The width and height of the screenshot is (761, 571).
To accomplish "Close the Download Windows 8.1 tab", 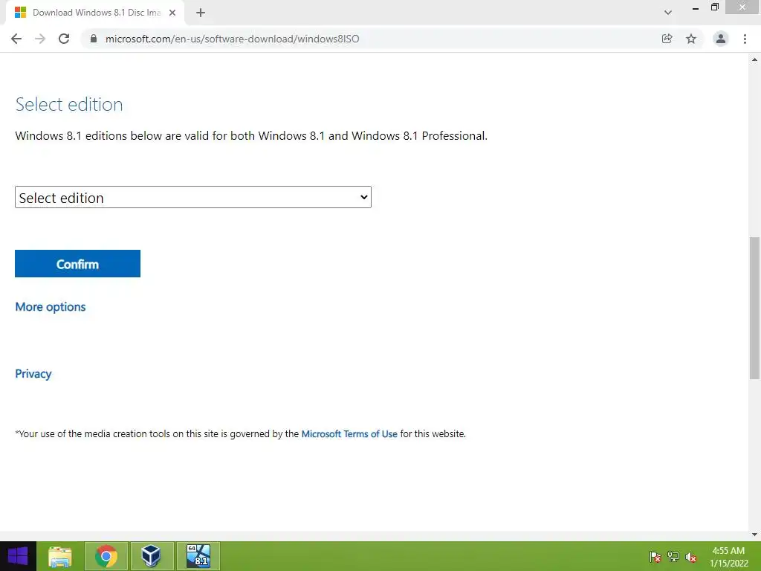I will 172,13.
